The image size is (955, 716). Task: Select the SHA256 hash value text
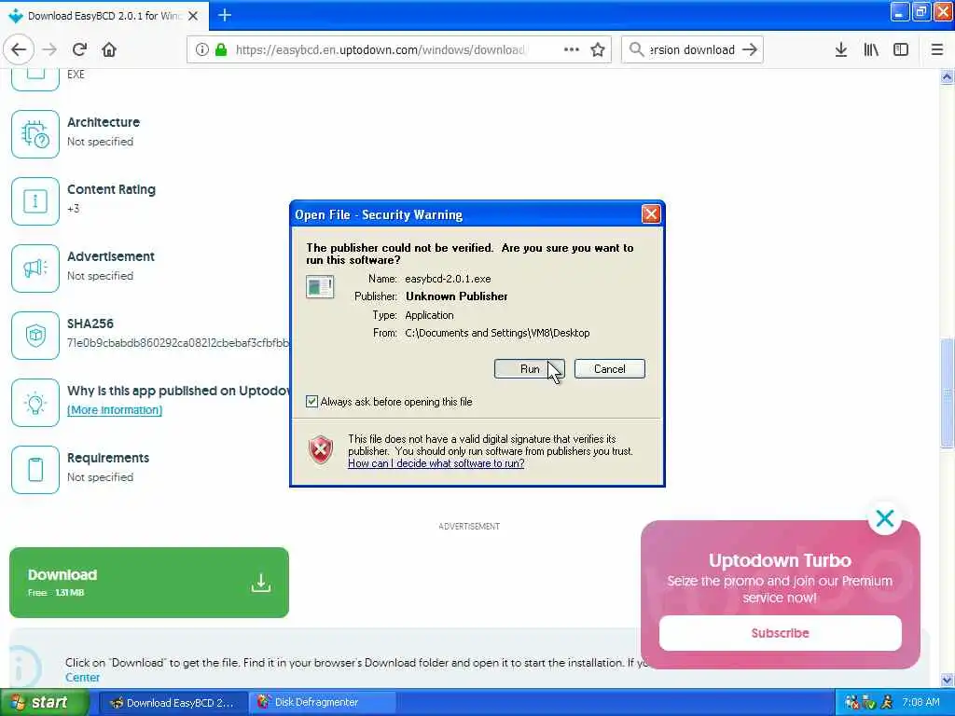point(178,343)
